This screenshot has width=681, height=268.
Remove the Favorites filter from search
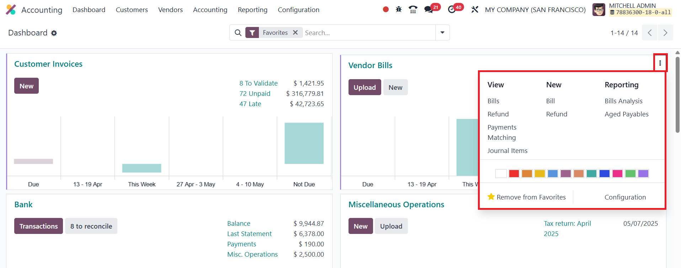click(295, 33)
